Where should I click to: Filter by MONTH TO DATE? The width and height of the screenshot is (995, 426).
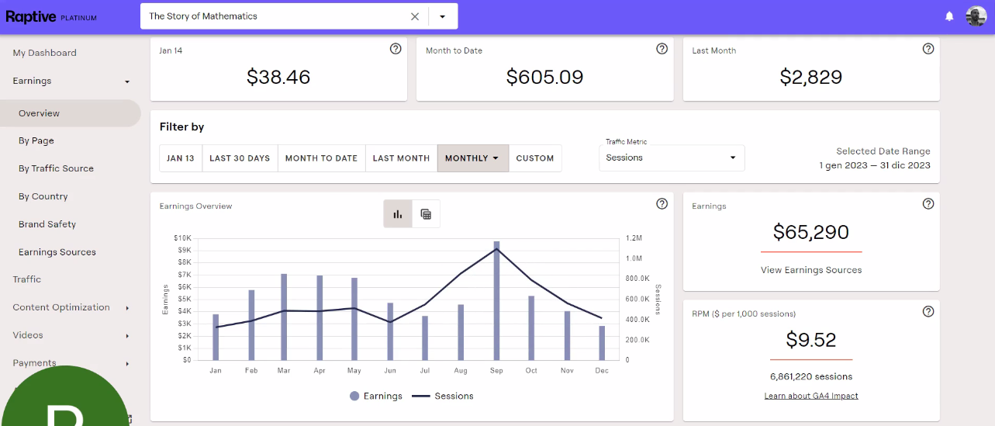321,158
